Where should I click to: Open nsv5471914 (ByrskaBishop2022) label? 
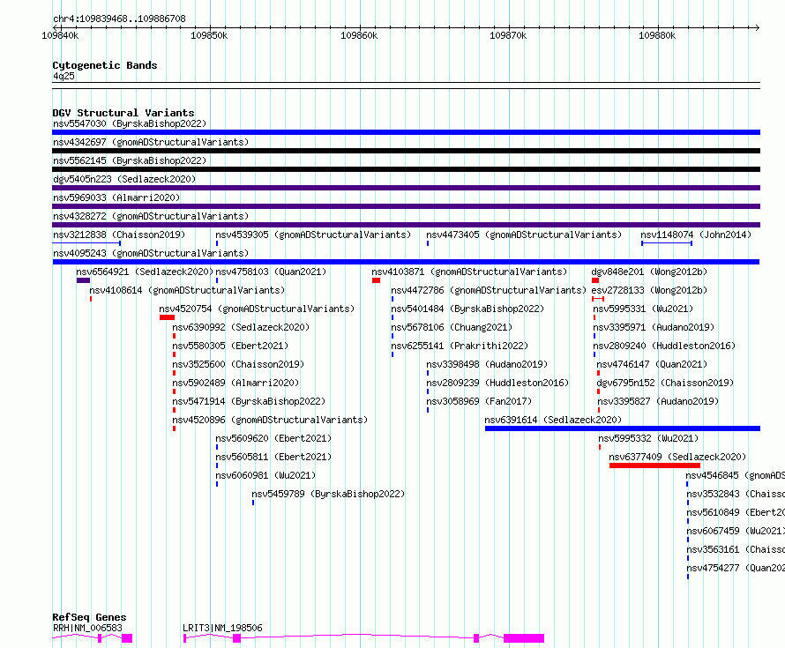249,401
